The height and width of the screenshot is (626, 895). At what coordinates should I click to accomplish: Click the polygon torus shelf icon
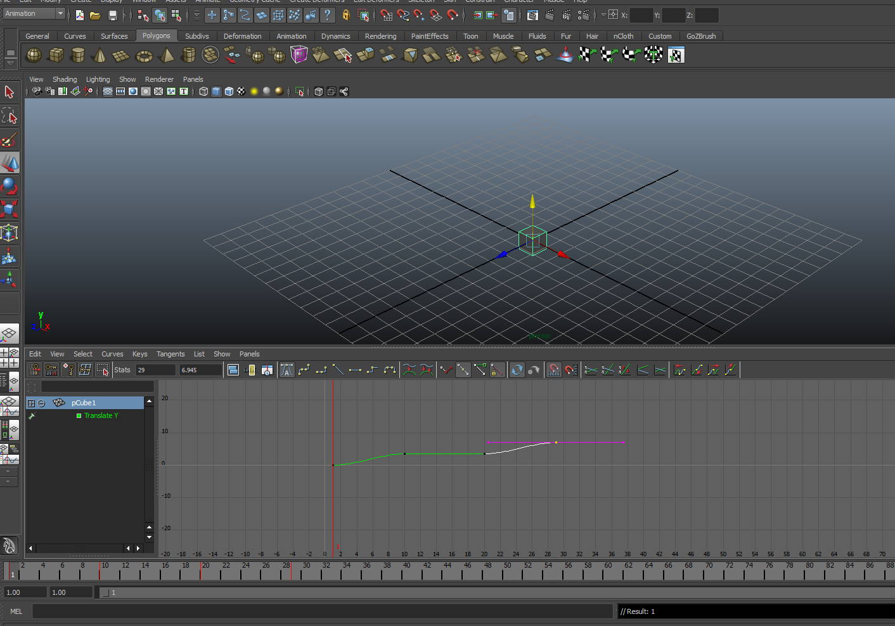click(x=144, y=56)
